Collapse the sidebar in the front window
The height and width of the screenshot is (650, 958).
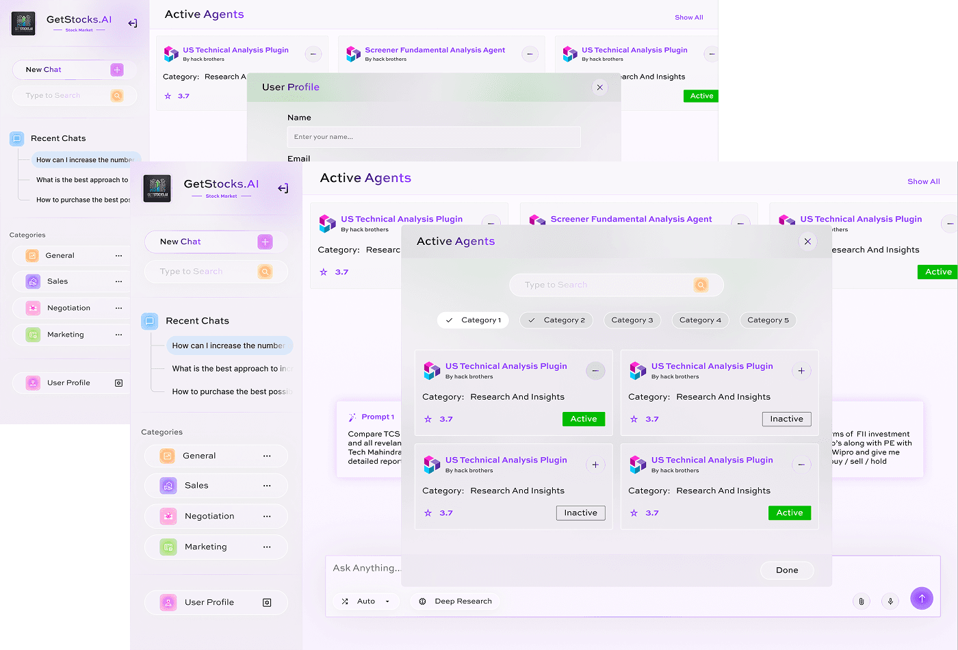(x=283, y=188)
